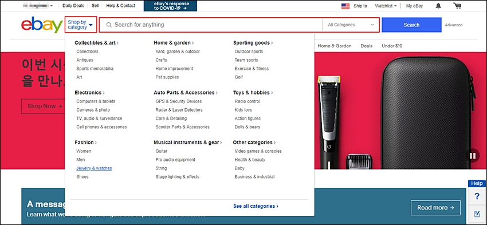Open the All Categories dropdown
Viewport: 487px width, 225px height.
click(x=351, y=25)
